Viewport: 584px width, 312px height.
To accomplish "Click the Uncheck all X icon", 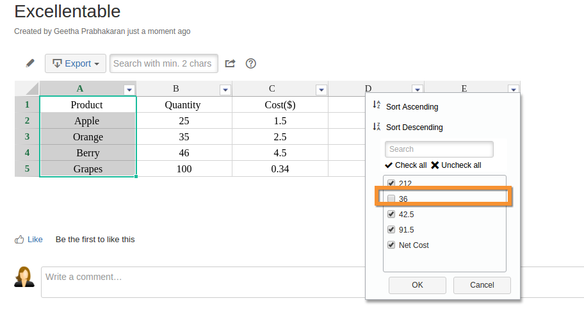I will 435,165.
